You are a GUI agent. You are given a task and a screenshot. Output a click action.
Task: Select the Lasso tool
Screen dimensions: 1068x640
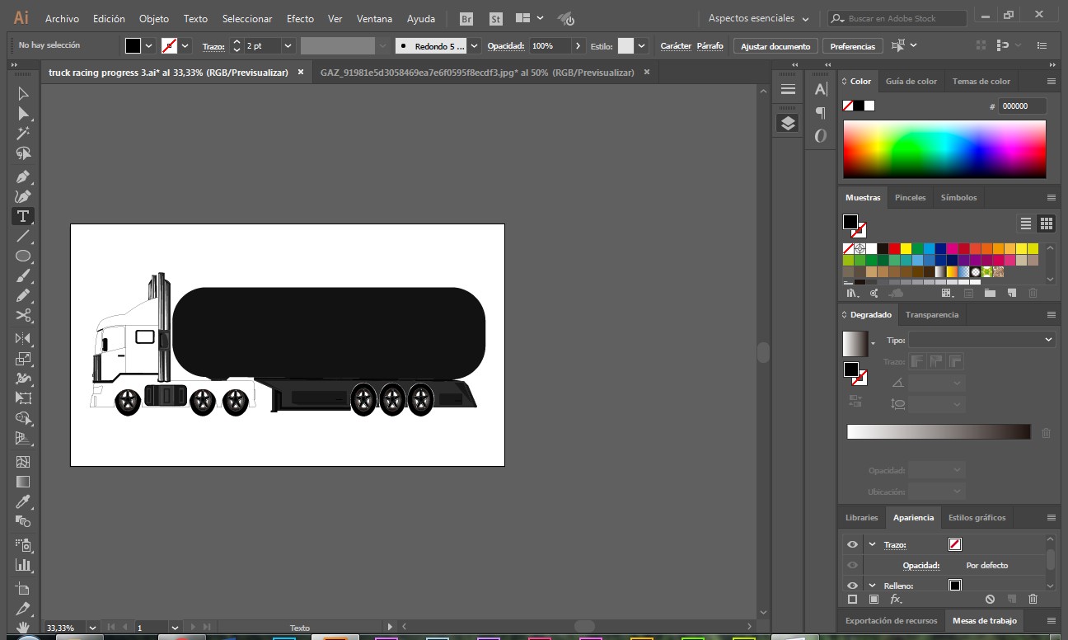tap(23, 153)
